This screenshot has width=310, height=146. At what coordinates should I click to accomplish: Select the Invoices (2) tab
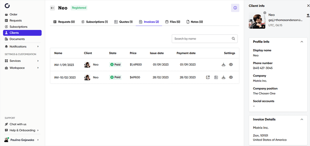click(x=149, y=22)
